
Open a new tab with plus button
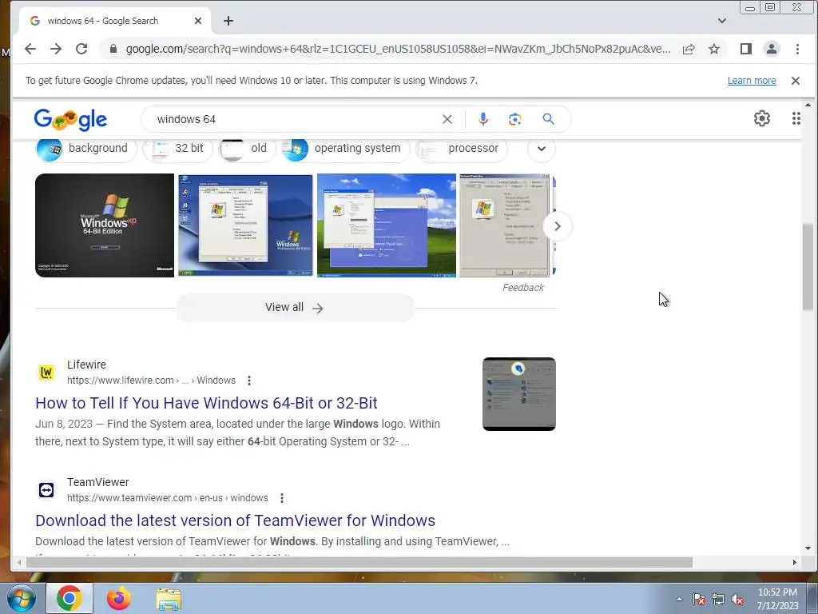228,21
